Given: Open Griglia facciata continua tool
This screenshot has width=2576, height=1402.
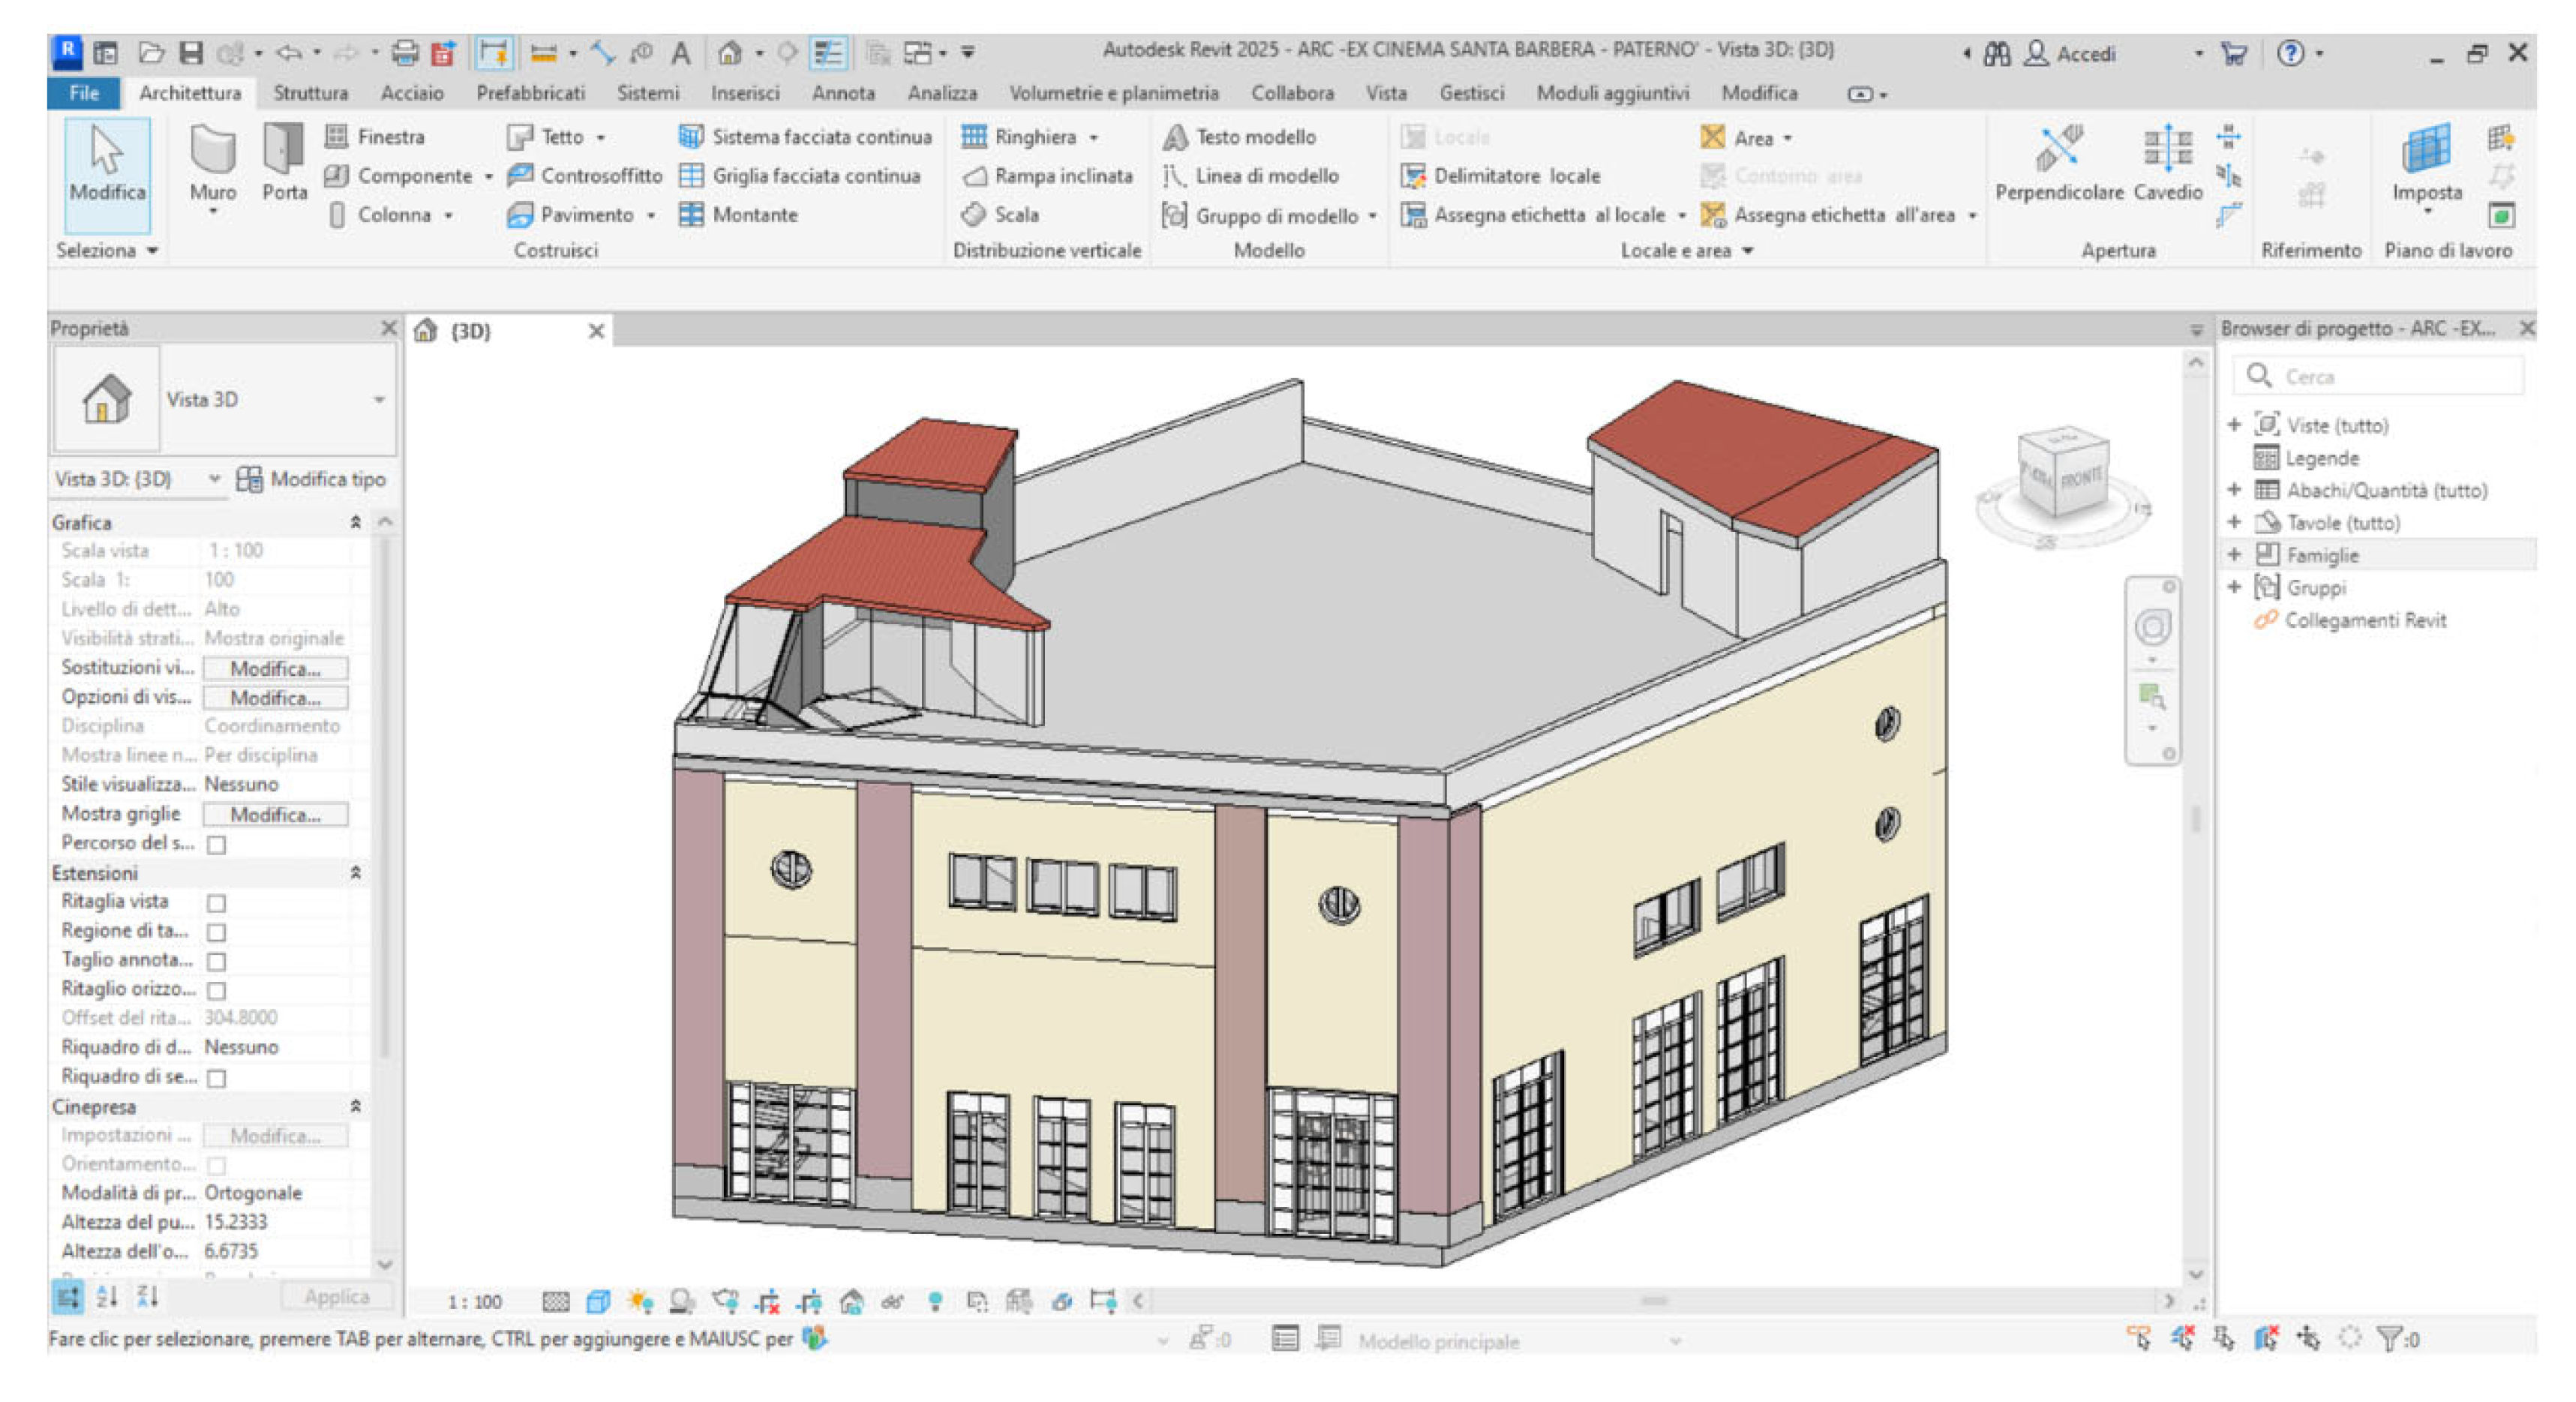Looking at the screenshot, I should pos(800,176).
